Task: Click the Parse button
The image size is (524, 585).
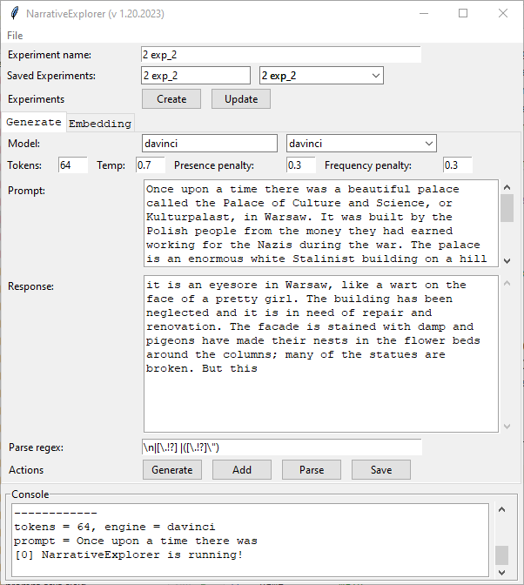Action: [x=312, y=469]
